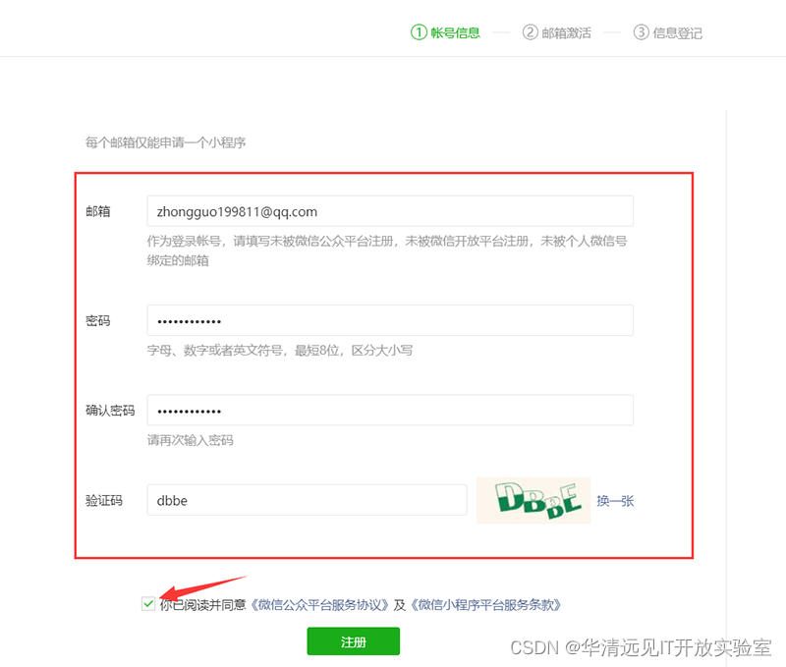Click the 密码 label beside the password field

point(97,320)
